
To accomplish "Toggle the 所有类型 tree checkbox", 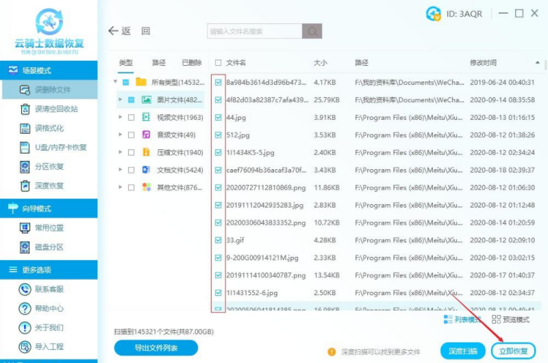I will pyautogui.click(x=126, y=82).
